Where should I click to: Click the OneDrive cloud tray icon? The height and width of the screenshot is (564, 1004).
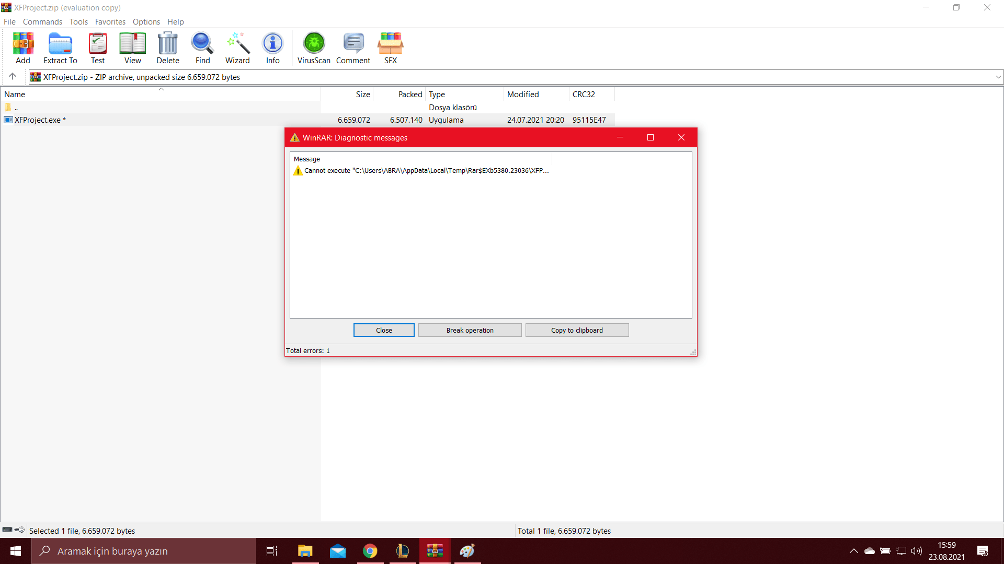pyautogui.click(x=870, y=551)
